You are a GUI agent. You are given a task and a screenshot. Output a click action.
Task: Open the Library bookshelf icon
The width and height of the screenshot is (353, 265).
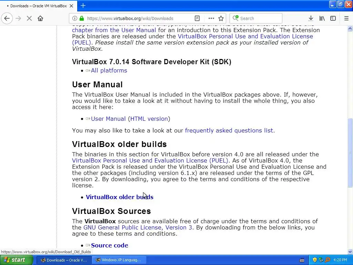pyautogui.click(x=322, y=18)
